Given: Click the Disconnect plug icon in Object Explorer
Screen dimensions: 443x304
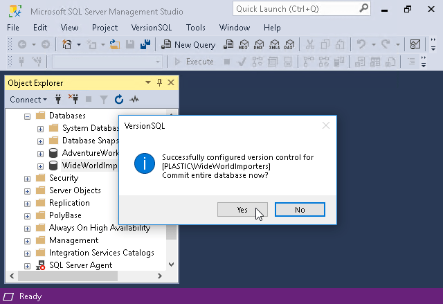Looking at the screenshot, I should [73, 99].
